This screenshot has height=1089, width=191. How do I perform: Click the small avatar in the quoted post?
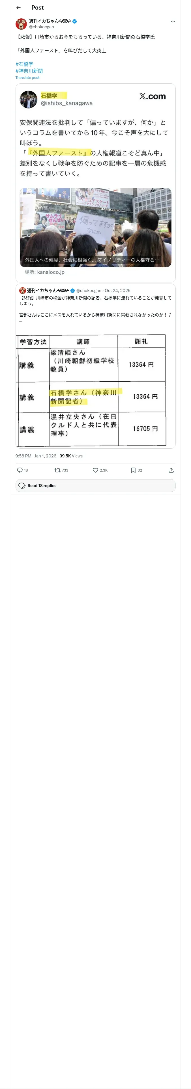coord(22,290)
